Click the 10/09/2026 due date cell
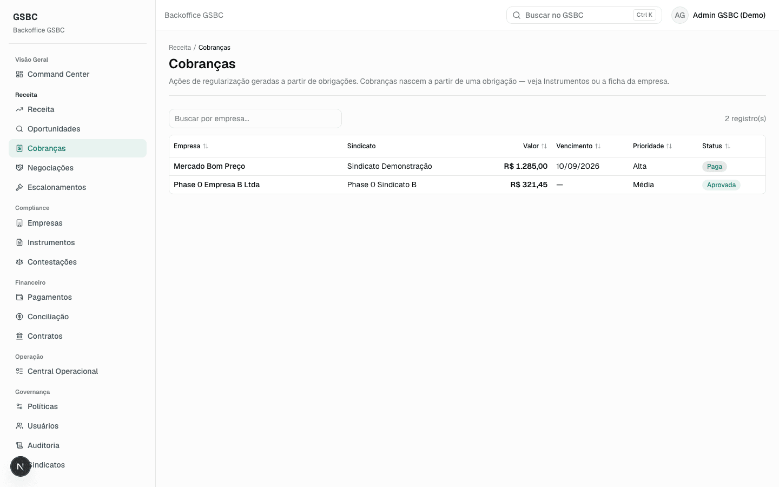This screenshot has width=779, height=487. [x=578, y=166]
